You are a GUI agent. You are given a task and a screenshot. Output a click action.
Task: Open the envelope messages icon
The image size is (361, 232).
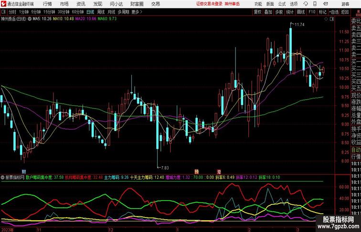[325, 4]
